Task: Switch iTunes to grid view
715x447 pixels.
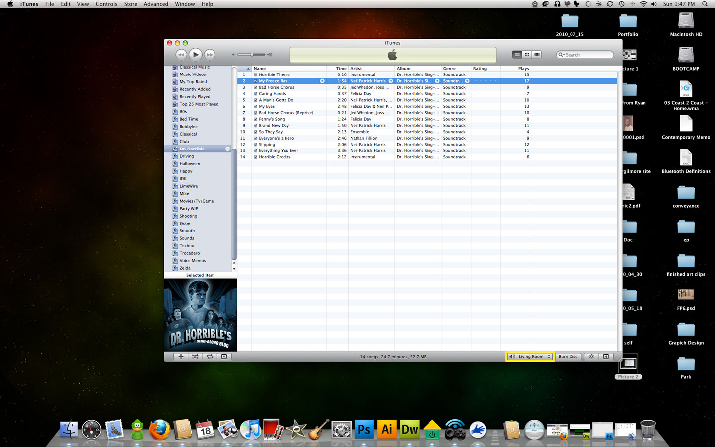Action: coord(527,55)
